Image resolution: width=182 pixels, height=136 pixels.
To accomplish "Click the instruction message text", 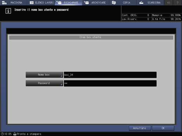I will coord(42,10).
